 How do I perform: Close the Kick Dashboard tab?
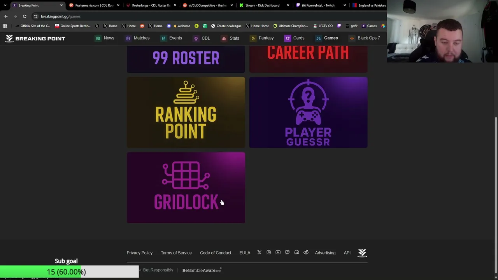[x=288, y=5]
